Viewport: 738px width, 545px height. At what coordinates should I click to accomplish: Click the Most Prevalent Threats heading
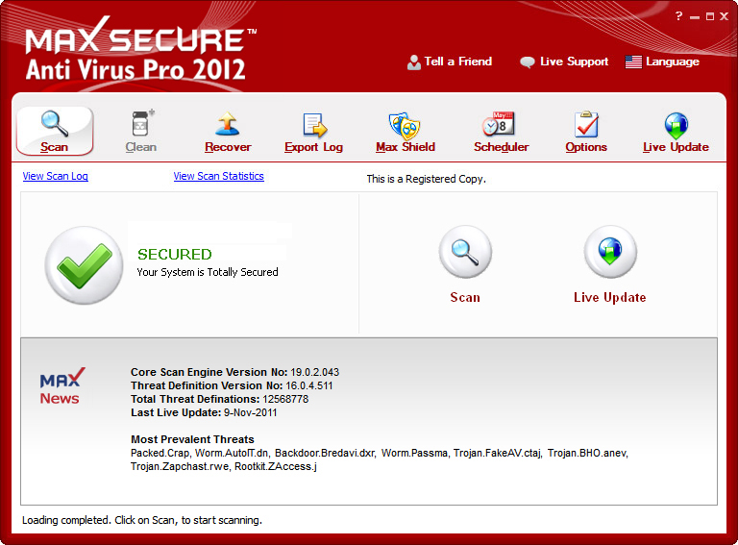tap(192, 439)
